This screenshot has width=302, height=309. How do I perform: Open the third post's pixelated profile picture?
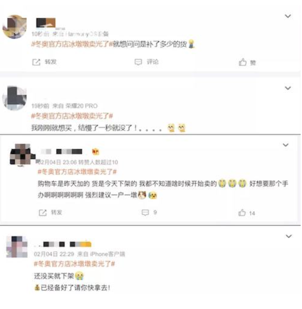22,155
